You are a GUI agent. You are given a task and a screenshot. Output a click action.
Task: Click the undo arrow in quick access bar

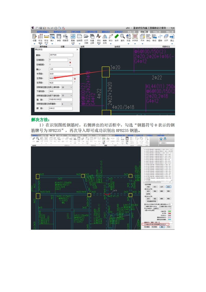coord(48,28)
